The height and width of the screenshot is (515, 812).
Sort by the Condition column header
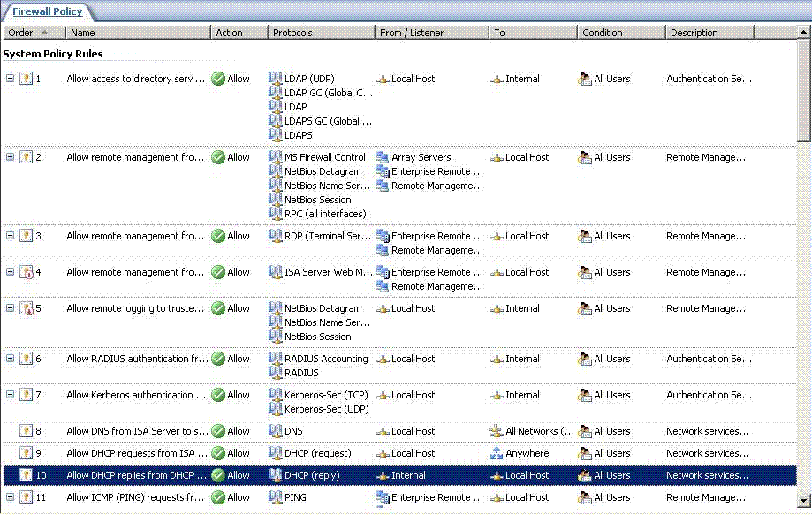[621, 33]
